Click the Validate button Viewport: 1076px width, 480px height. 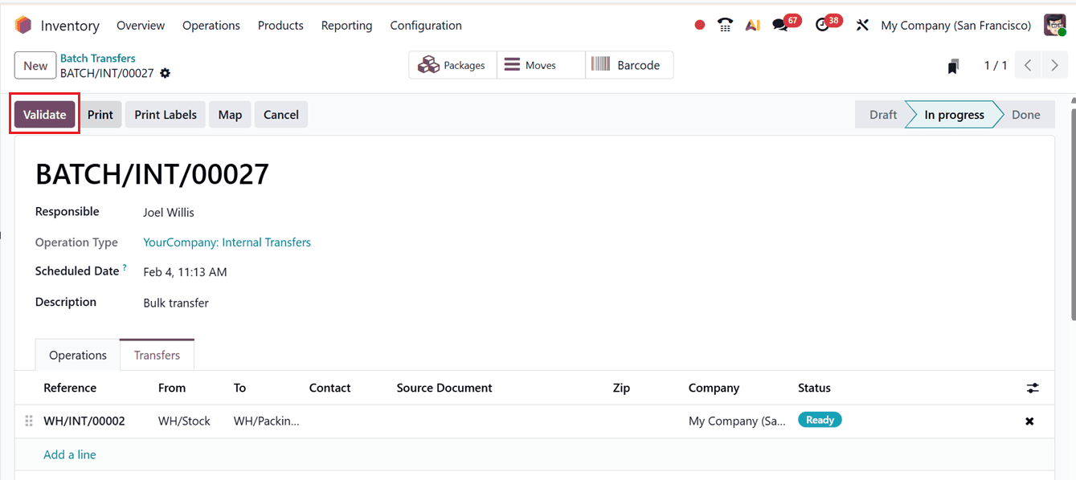pyautogui.click(x=44, y=114)
